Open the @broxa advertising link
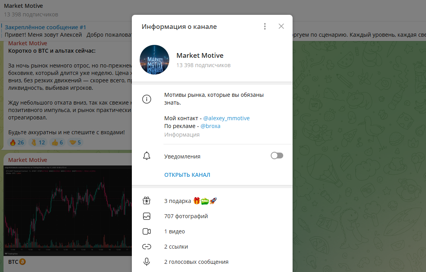The image size is (426, 272). point(210,126)
